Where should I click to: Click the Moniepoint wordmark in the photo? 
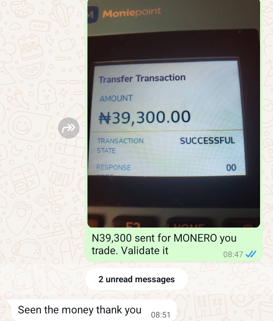[x=132, y=12]
